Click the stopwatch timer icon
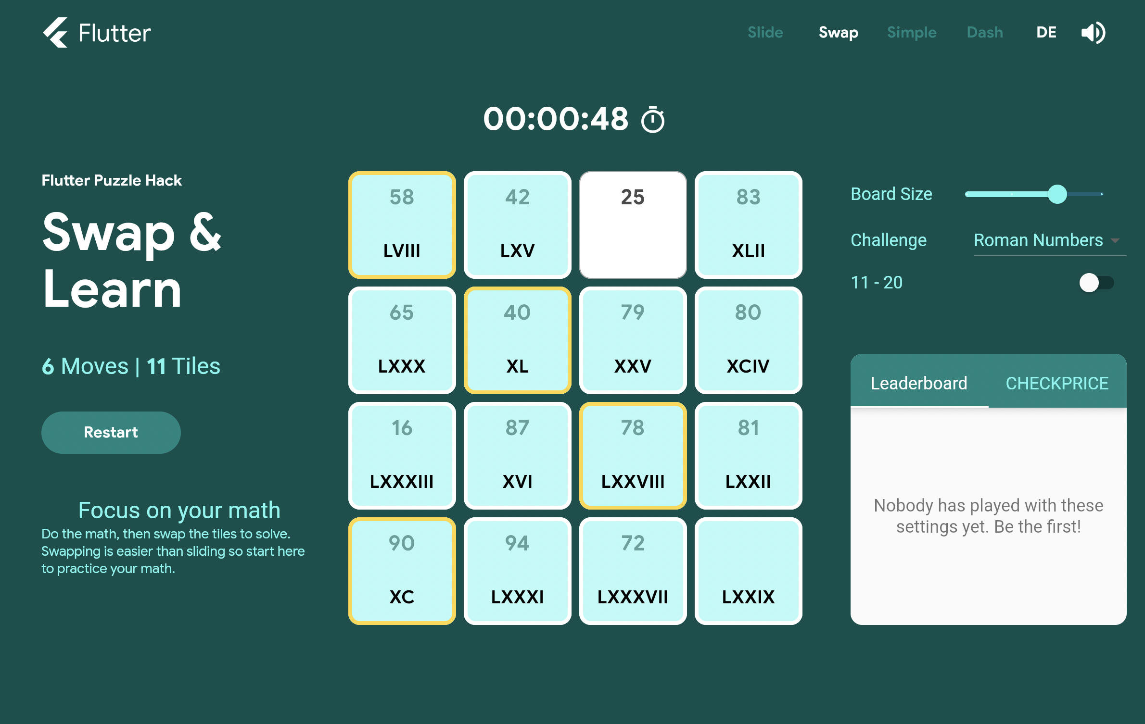 click(652, 120)
